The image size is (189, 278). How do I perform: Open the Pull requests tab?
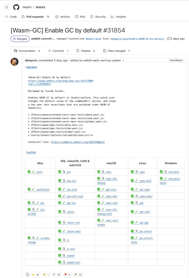point(35,17)
